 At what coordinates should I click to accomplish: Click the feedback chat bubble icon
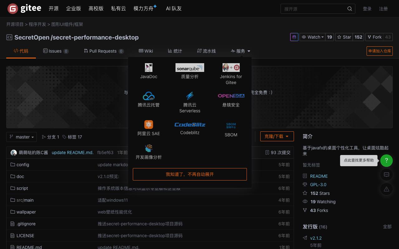(387, 175)
